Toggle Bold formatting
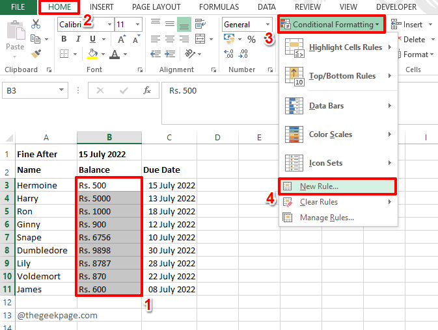 64,39
